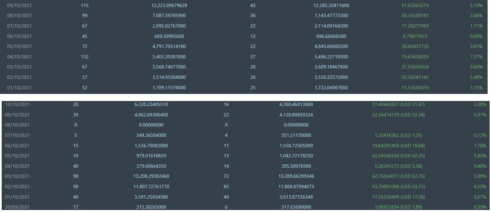
Task: Click amount 13,208.29382460
Action: (x=150, y=176)
